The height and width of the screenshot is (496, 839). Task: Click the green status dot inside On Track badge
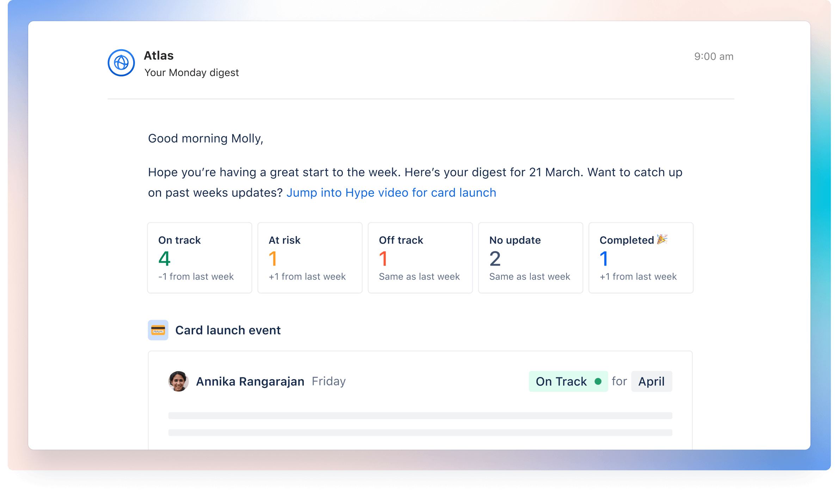pos(598,381)
